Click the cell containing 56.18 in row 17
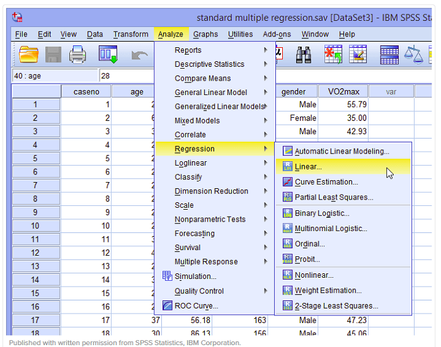Image resolution: width=441 pixels, height=347 pixels. coord(186,320)
